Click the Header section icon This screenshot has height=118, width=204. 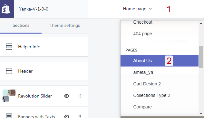tap(9, 71)
